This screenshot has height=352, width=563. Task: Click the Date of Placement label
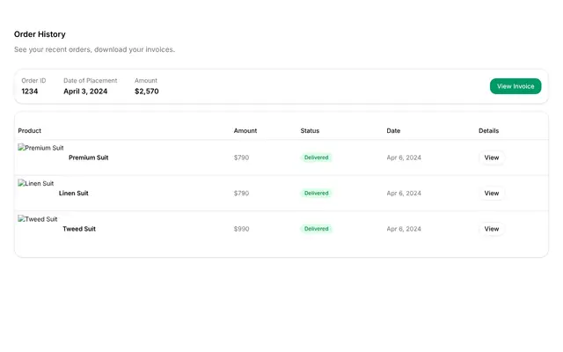[90, 80]
